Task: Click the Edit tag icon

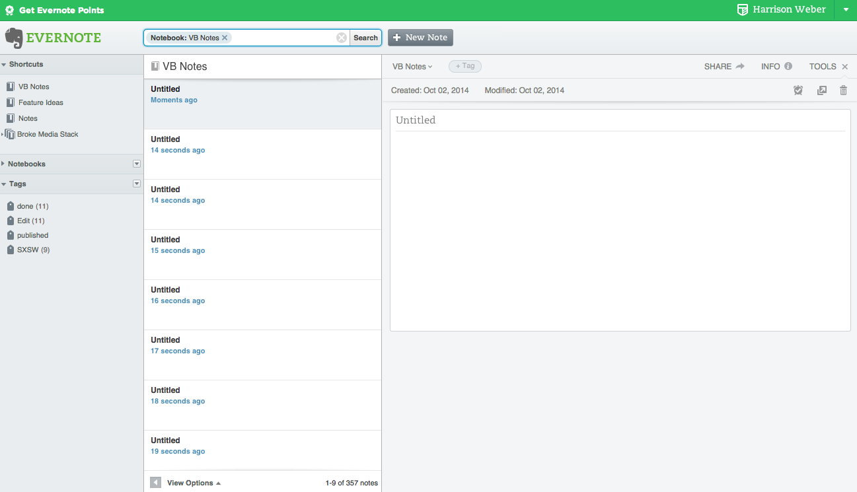Action: 11,221
